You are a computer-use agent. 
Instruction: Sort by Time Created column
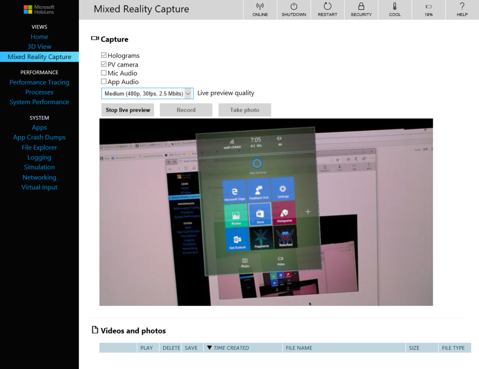point(243,348)
